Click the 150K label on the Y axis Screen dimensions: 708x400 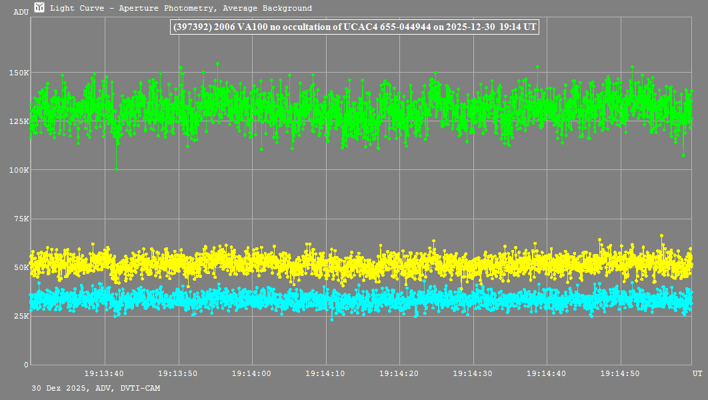pos(18,73)
